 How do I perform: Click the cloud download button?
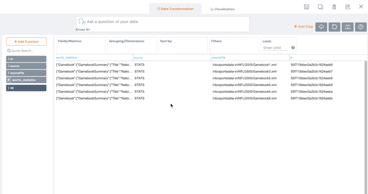321,27
